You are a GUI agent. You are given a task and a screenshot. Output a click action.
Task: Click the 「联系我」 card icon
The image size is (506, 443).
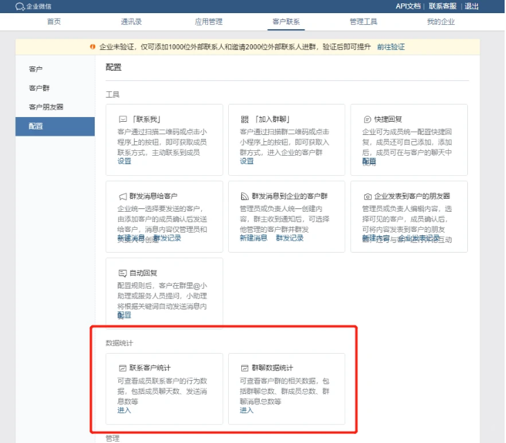pos(122,119)
